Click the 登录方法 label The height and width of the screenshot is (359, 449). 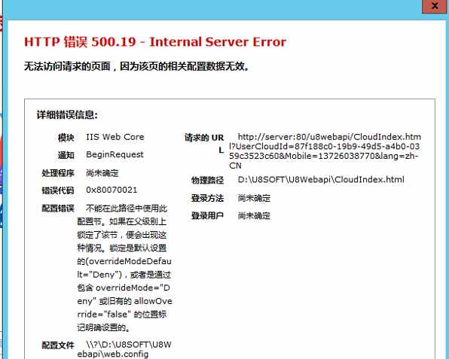pyautogui.click(x=208, y=198)
